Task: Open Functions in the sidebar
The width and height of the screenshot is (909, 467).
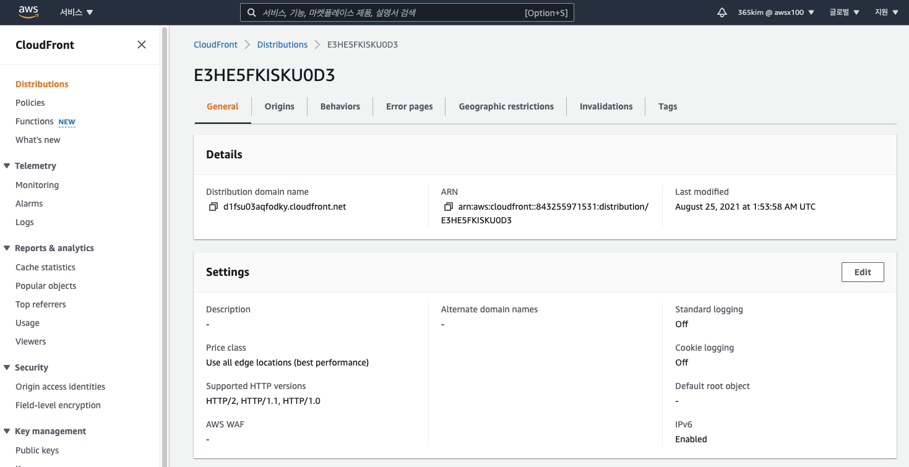Action: coord(35,121)
